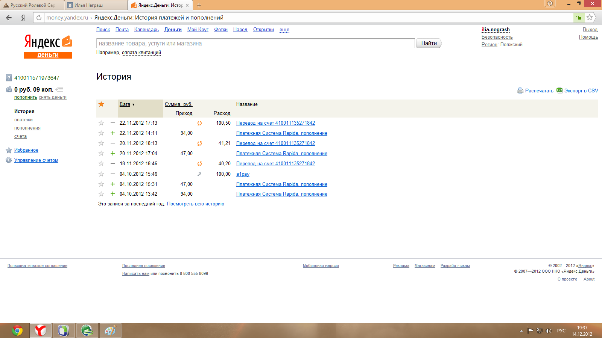This screenshot has width=602, height=338.
Task: Click the bank card icon beside balance
Action: click(x=59, y=89)
